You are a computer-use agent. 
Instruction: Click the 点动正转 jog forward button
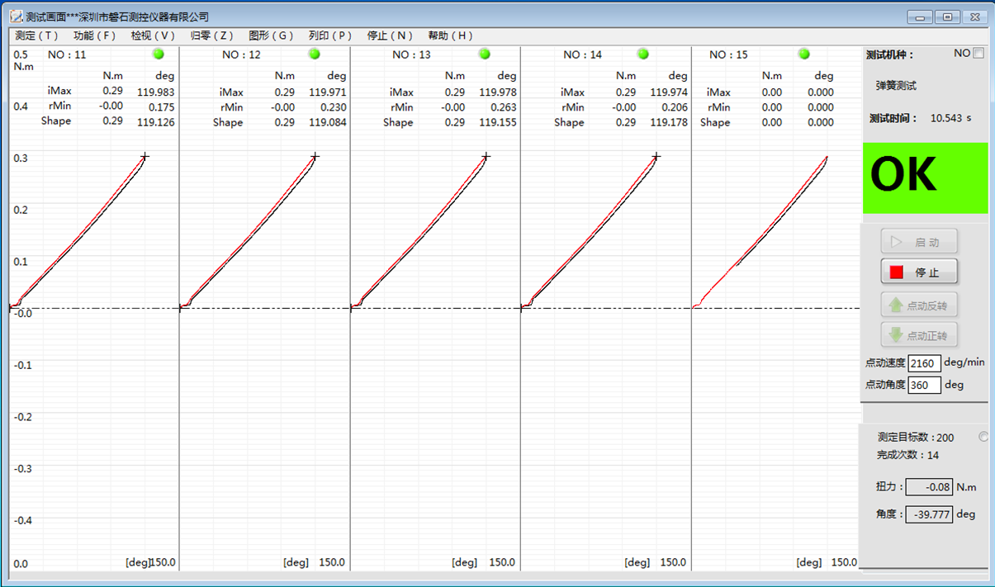click(x=919, y=335)
